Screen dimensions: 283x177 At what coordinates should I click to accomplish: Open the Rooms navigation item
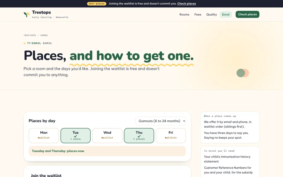pos(184,14)
